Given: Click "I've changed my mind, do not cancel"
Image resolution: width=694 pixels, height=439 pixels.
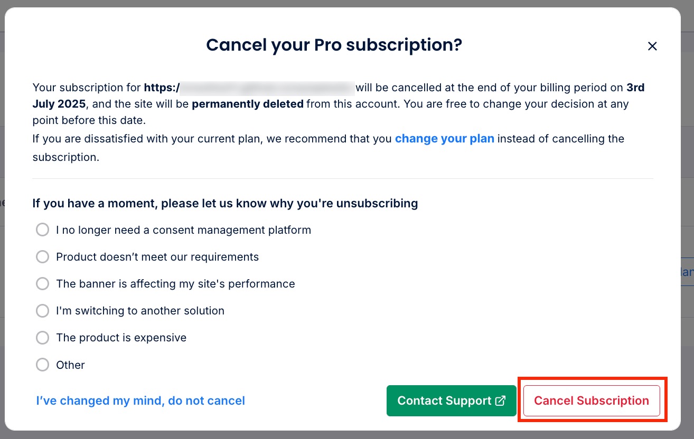Looking at the screenshot, I should 140,400.
